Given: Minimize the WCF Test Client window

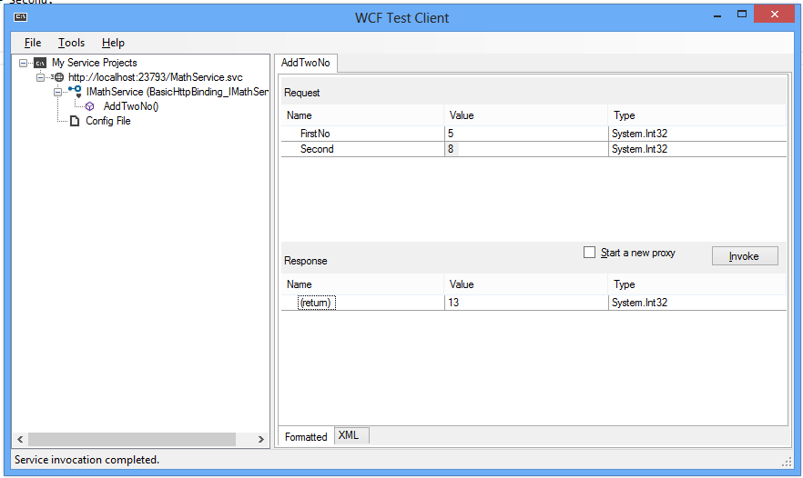Looking at the screenshot, I should coord(717,15).
